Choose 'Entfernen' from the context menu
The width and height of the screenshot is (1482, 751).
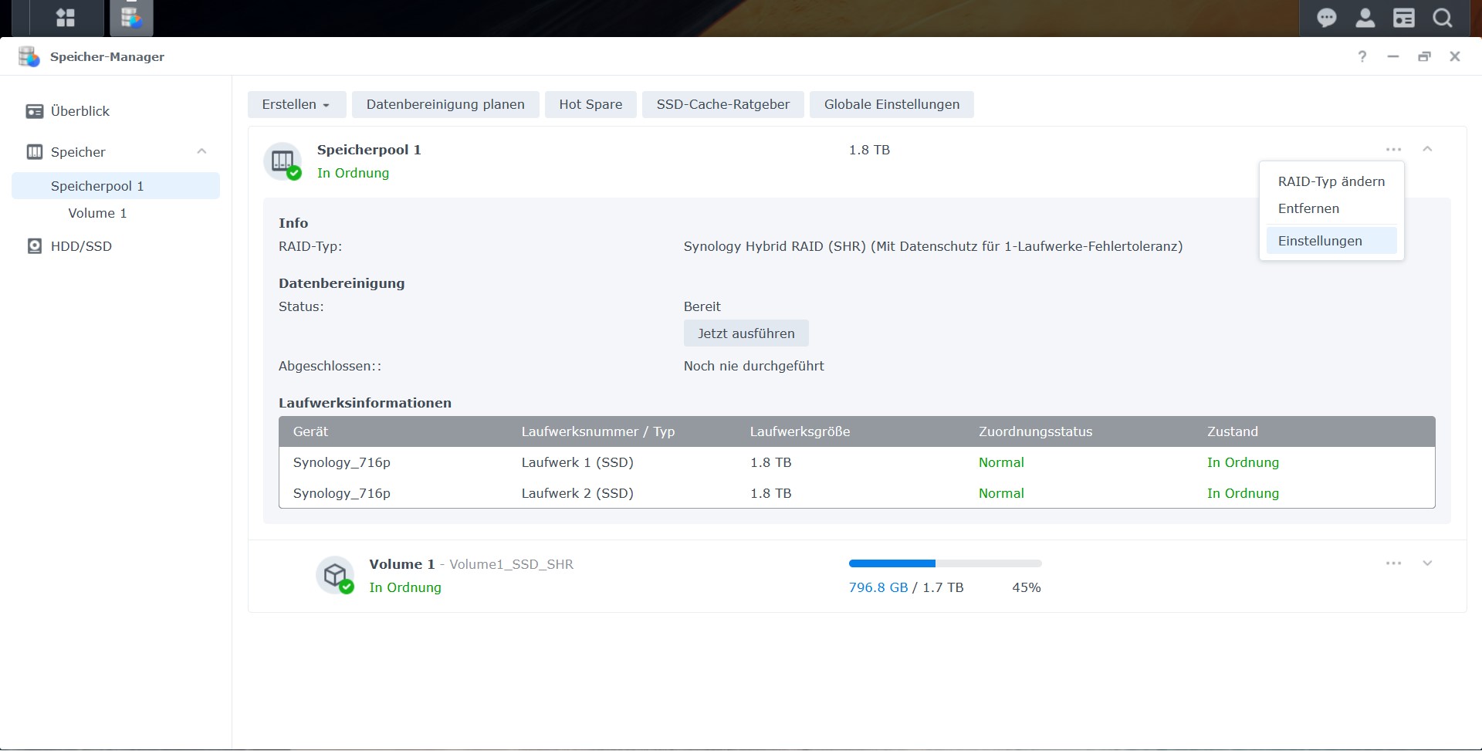[x=1331, y=208]
